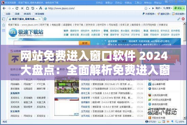This screenshot has width=187, height=125.
Task: Open the 帮助(H) menu
Action: [x=148, y=2]
